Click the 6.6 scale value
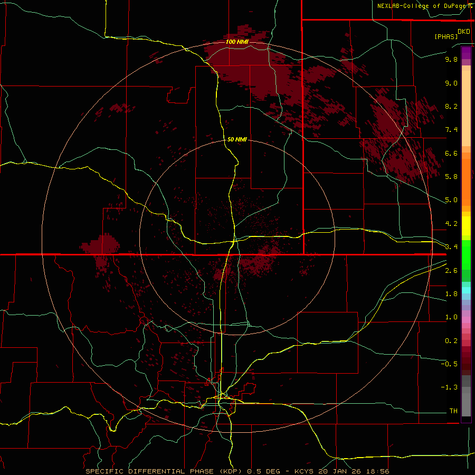 (x=451, y=153)
